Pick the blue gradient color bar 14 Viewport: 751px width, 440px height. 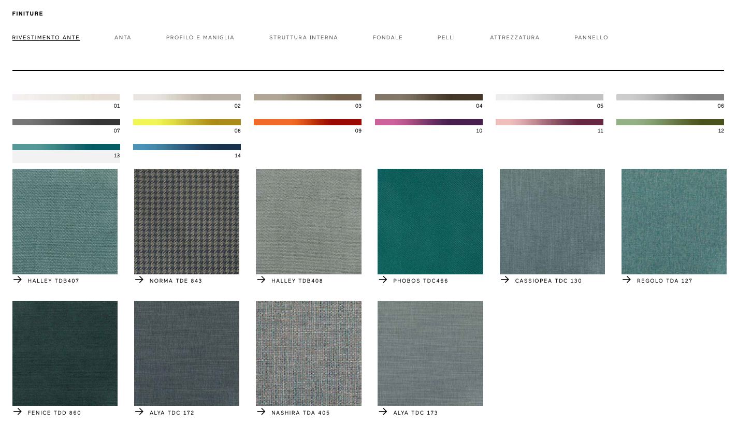pos(186,148)
